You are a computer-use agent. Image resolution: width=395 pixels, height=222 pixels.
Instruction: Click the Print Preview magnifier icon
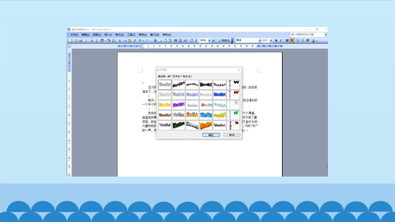tap(96, 40)
